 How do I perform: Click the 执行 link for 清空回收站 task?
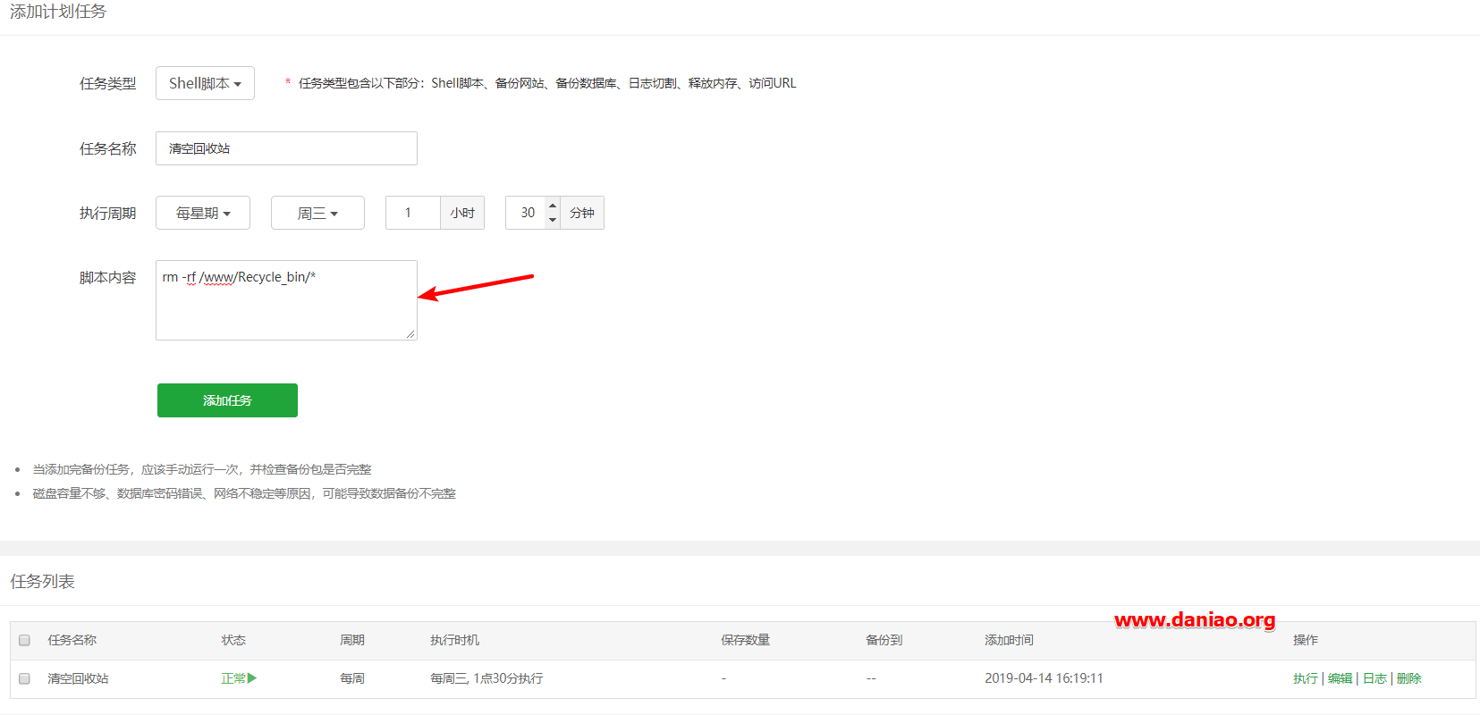(1305, 678)
